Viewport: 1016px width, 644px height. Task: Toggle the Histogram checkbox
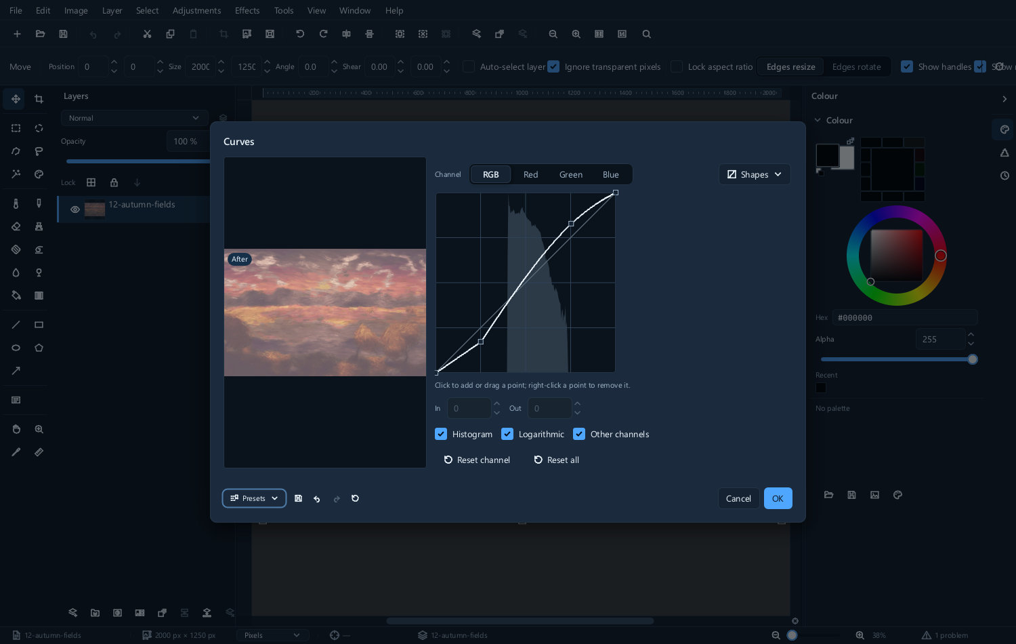(x=441, y=434)
